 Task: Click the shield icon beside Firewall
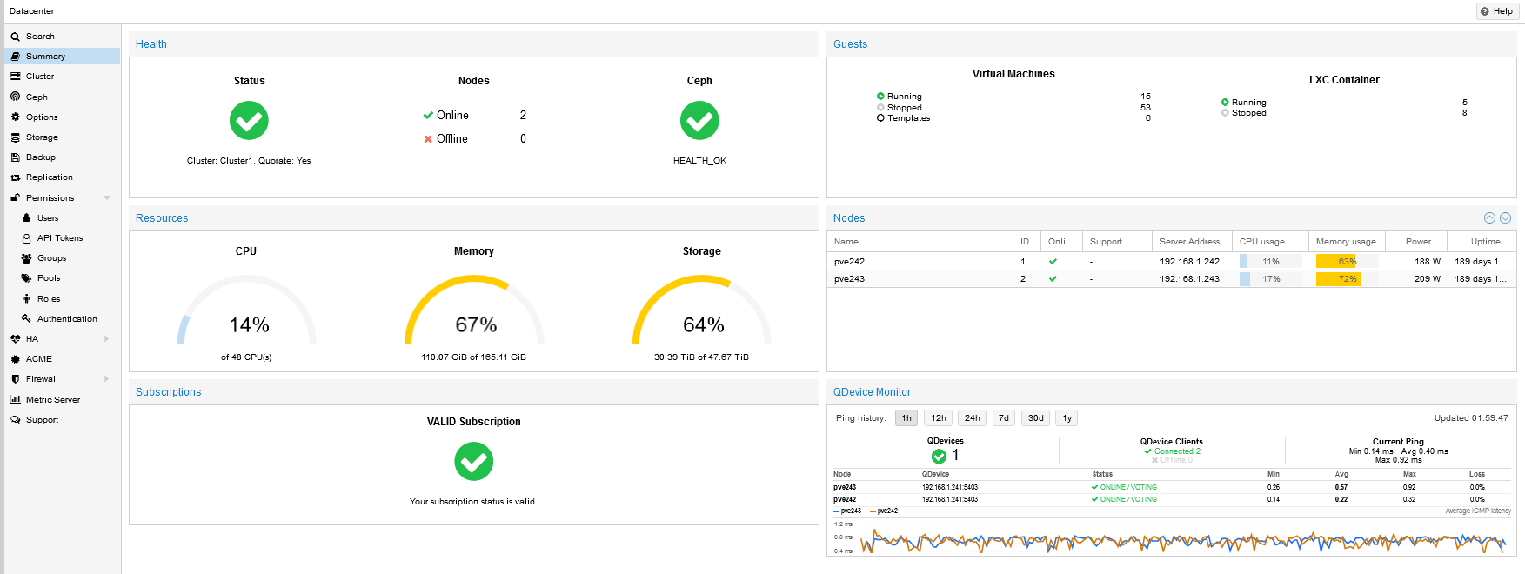pos(15,379)
